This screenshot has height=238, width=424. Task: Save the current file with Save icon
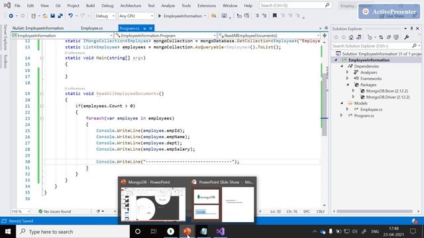coord(53,16)
